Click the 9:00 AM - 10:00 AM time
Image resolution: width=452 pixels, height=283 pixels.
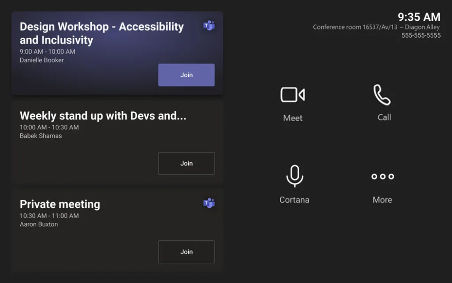(47, 52)
